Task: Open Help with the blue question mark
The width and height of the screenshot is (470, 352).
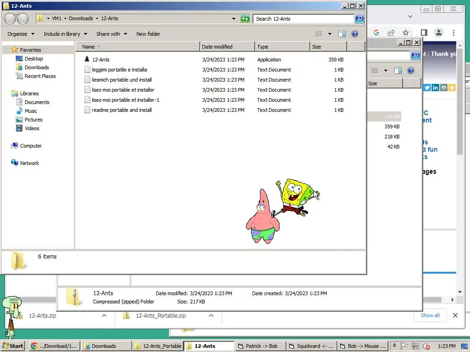Action: (355, 34)
